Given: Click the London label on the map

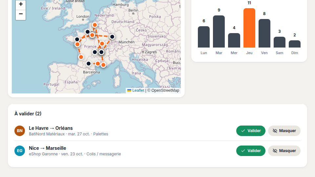Looking at the screenshot, I should click(x=83, y=16).
